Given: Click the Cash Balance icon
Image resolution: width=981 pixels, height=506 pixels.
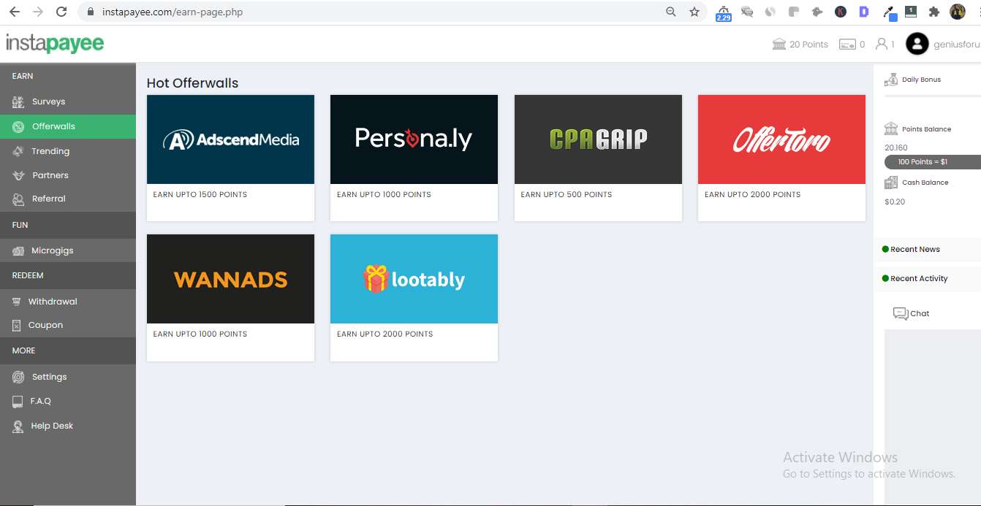Looking at the screenshot, I should click(891, 183).
